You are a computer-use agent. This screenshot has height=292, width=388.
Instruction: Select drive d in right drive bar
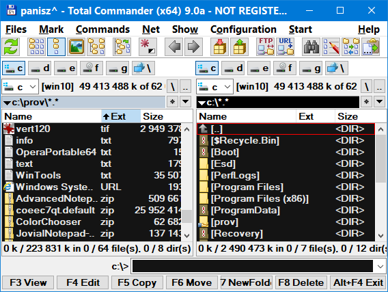coord(233,68)
